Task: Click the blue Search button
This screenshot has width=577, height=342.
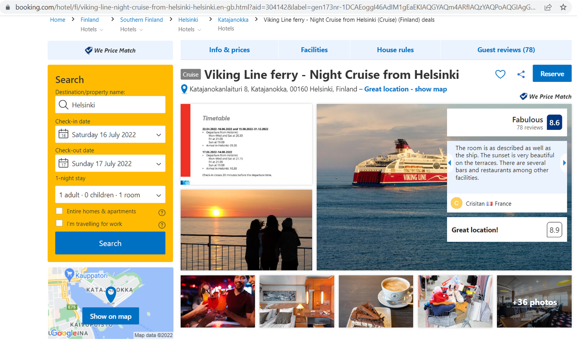Action: tap(110, 243)
